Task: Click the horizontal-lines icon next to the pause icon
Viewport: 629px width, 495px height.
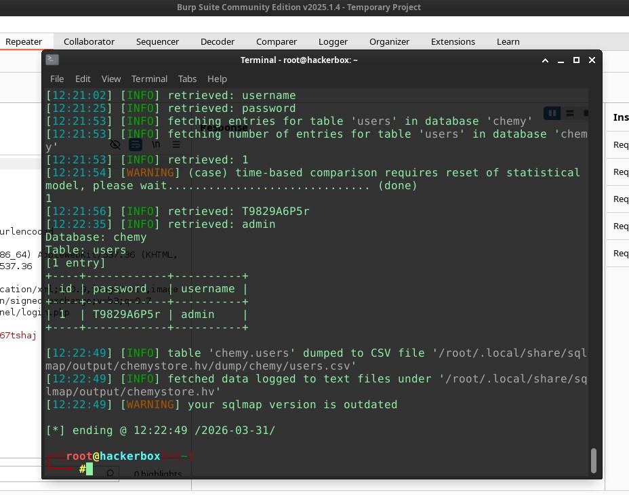Action: [x=569, y=112]
